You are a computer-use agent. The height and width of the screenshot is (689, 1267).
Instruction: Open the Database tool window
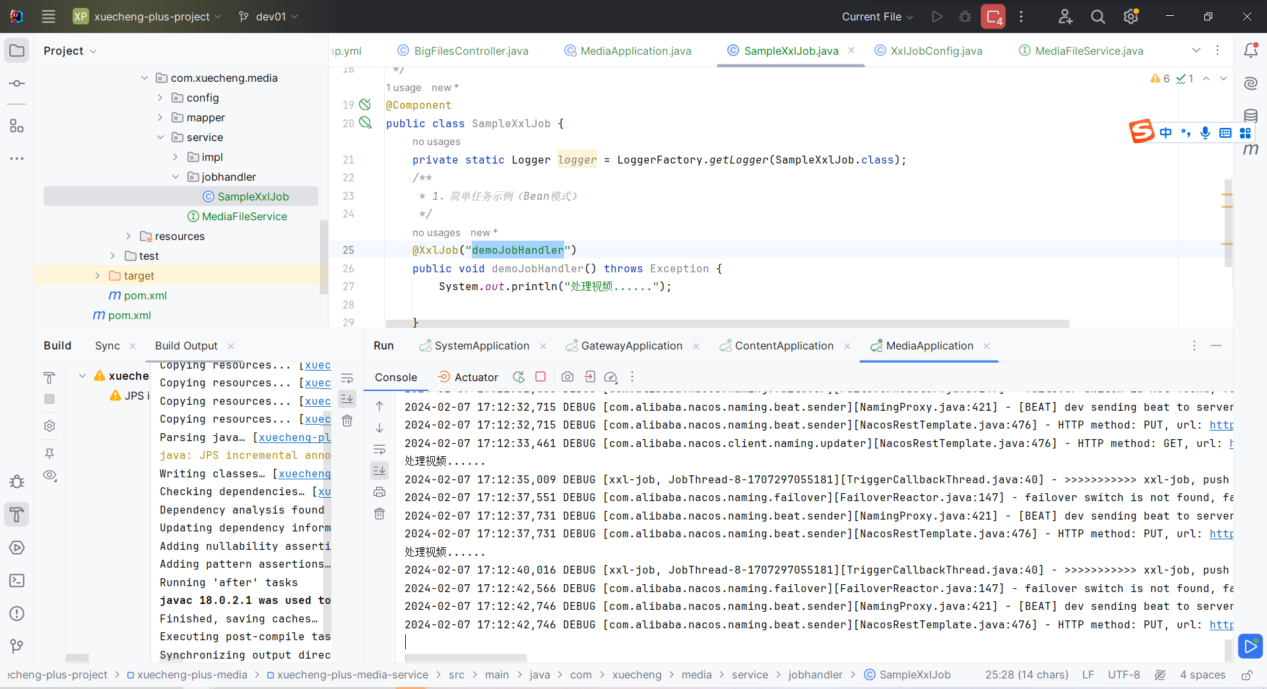point(1251,115)
